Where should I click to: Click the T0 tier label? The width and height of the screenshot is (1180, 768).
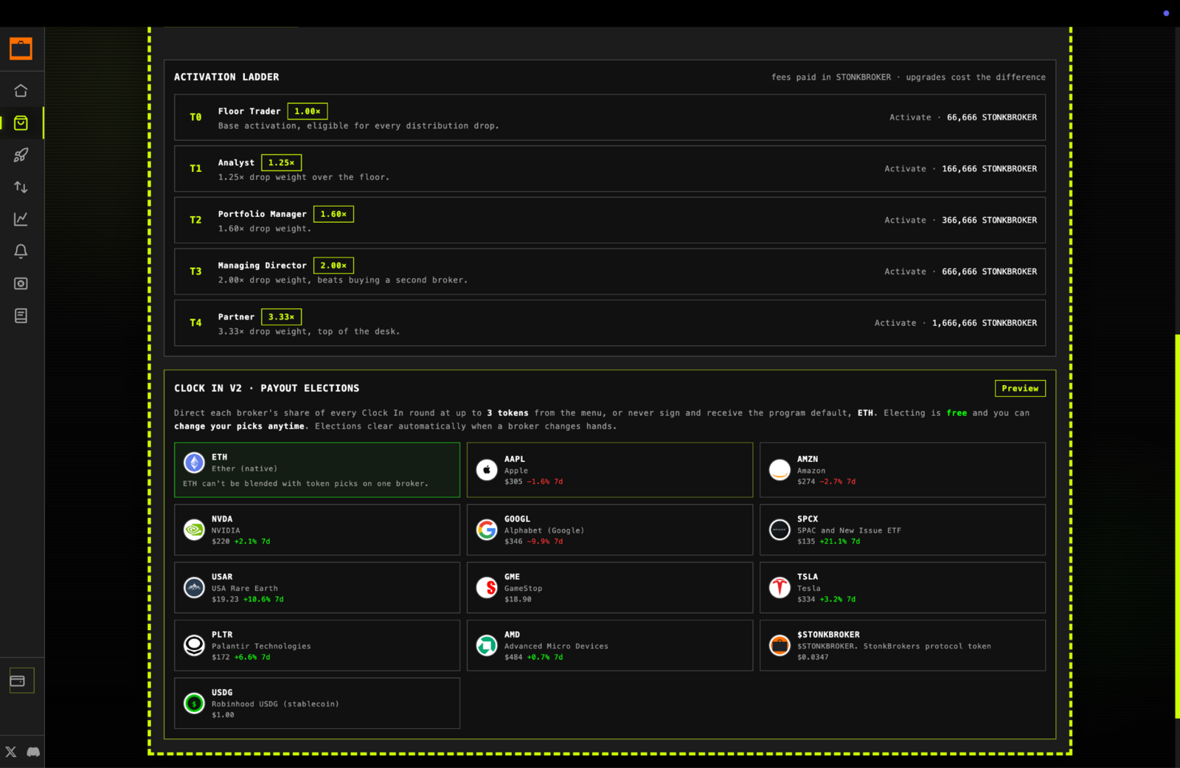[195, 117]
